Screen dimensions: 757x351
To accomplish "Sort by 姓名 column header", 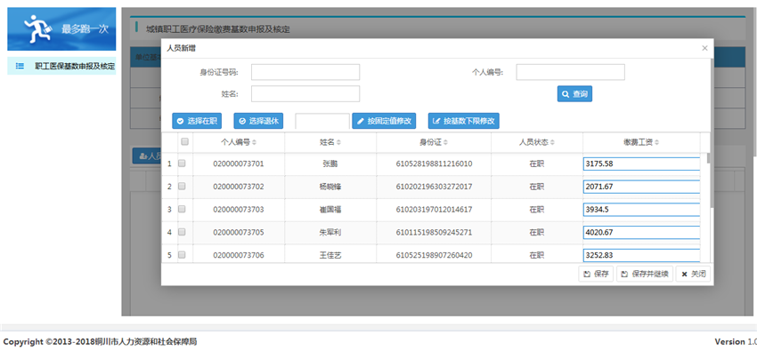I will click(x=330, y=142).
